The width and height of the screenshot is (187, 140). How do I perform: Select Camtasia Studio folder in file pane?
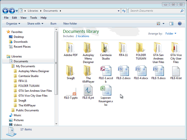(106, 51)
